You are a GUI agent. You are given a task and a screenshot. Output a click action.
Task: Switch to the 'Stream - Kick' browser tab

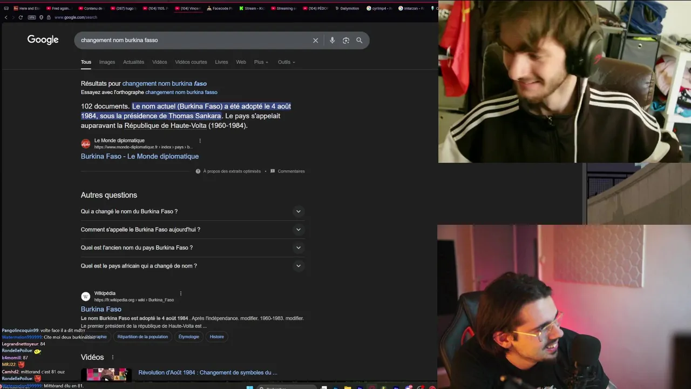(x=251, y=8)
